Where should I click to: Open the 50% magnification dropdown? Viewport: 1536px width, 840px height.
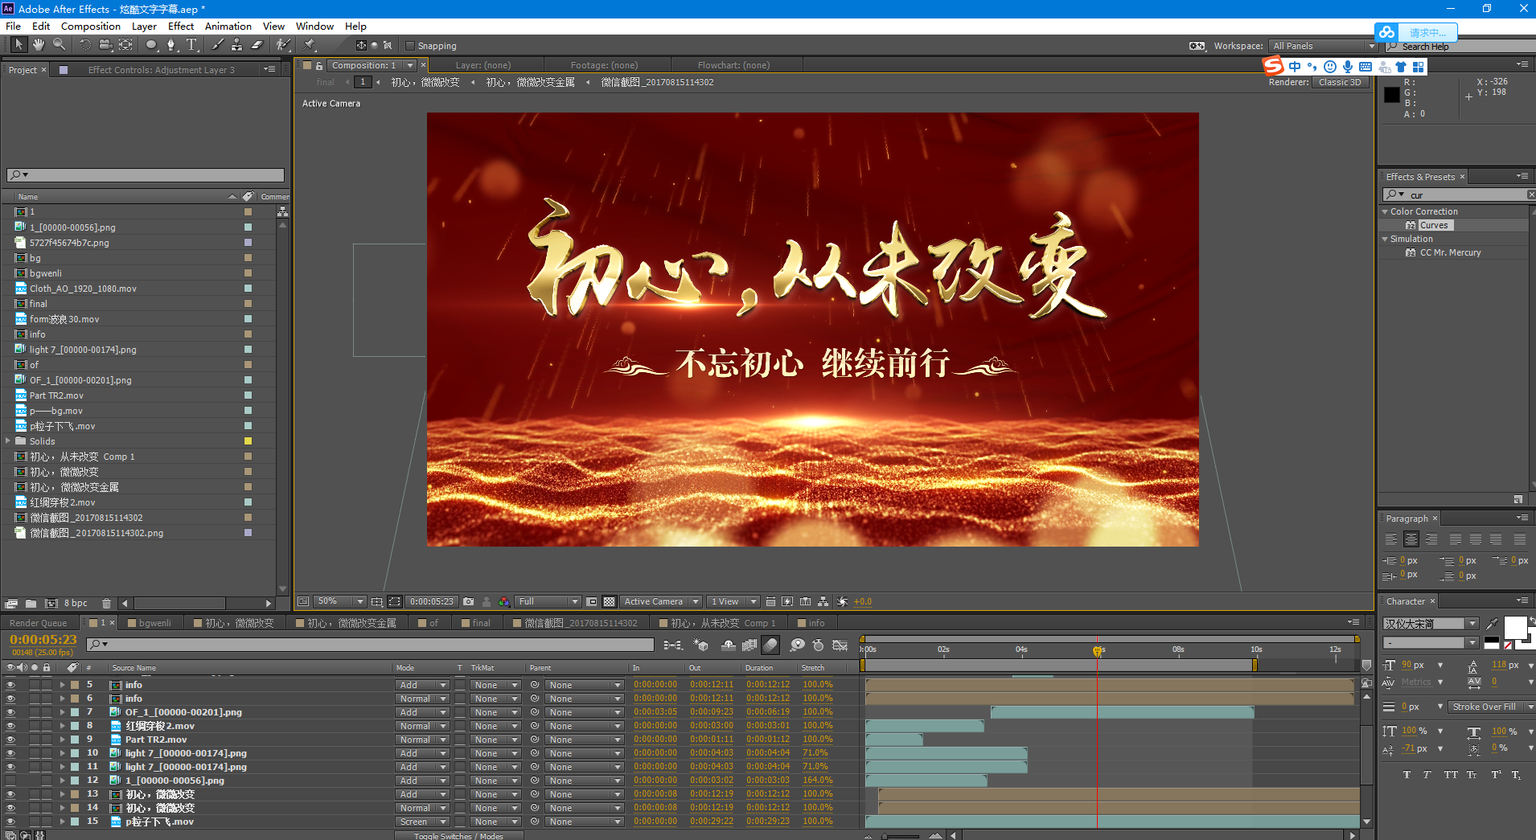click(x=339, y=601)
